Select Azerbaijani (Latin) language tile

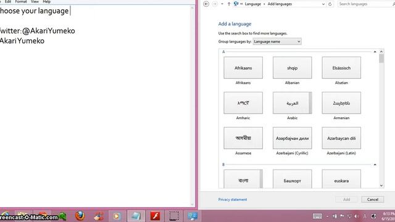[341, 138]
